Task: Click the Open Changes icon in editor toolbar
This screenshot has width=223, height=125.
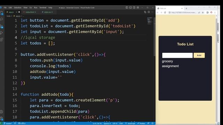Action: [145, 12]
